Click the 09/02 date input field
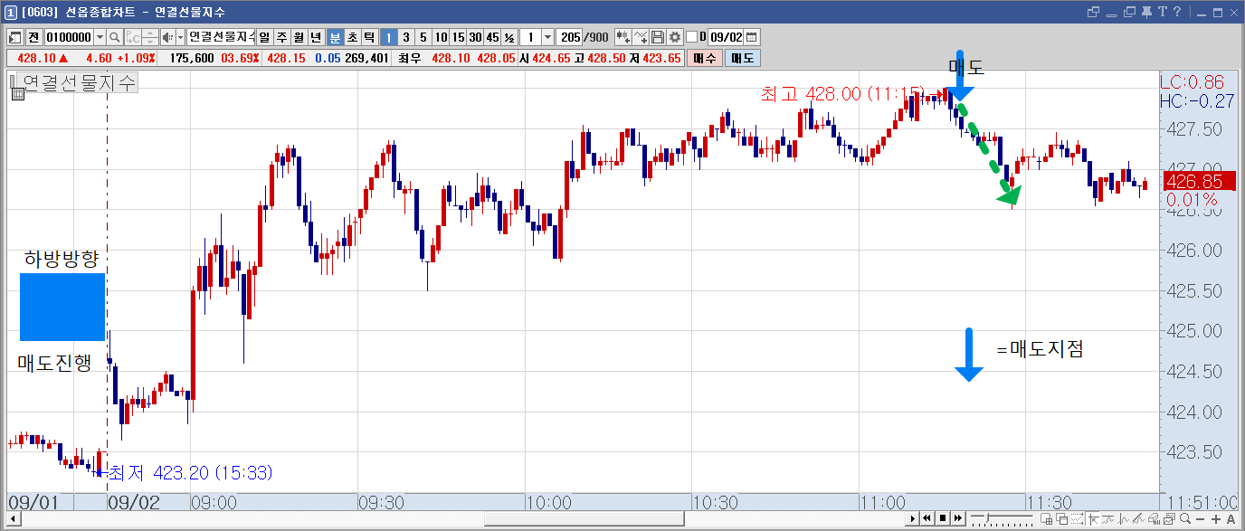Image resolution: width=1245 pixels, height=531 pixels. click(x=726, y=37)
